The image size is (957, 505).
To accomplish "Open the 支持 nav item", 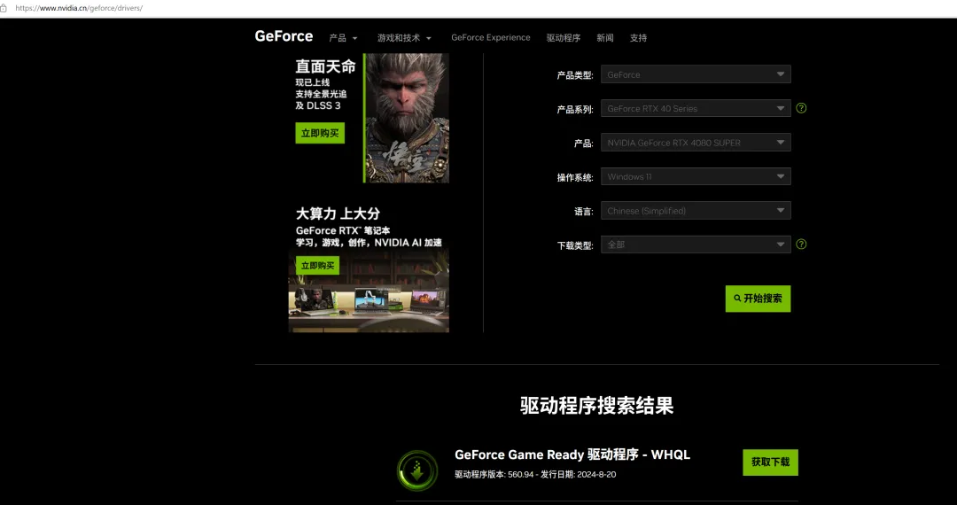I will pyautogui.click(x=638, y=38).
